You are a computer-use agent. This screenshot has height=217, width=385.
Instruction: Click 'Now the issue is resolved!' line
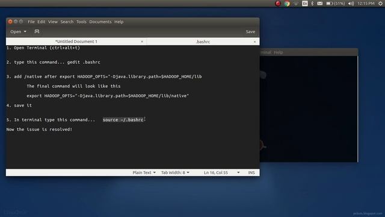click(39, 130)
